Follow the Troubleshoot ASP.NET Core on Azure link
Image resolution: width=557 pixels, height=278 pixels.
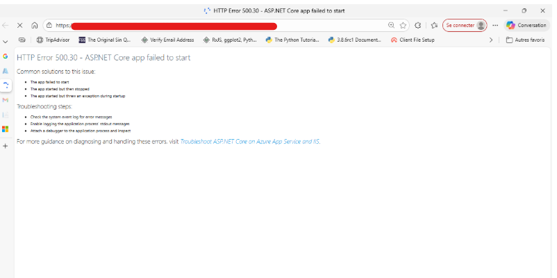[250, 142]
